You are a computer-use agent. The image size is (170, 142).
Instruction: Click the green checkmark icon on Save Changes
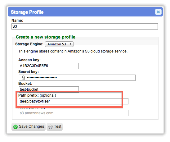click(16, 127)
